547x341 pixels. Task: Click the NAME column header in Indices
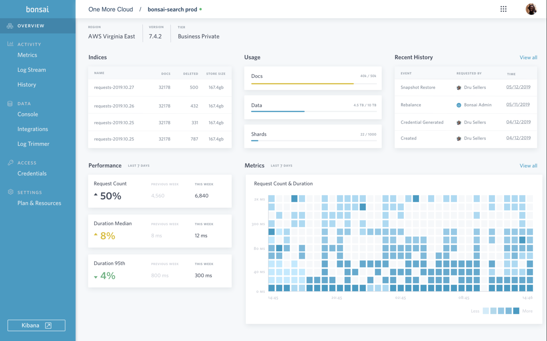99,73
